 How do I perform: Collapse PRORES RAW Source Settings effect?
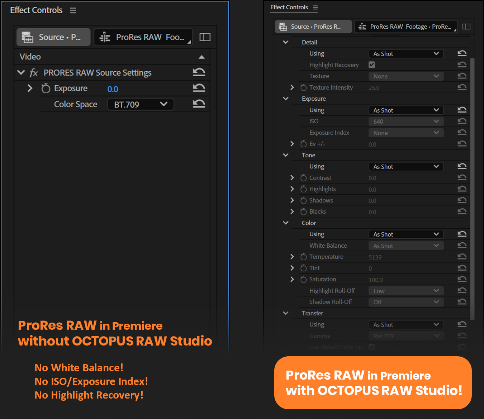(21, 72)
